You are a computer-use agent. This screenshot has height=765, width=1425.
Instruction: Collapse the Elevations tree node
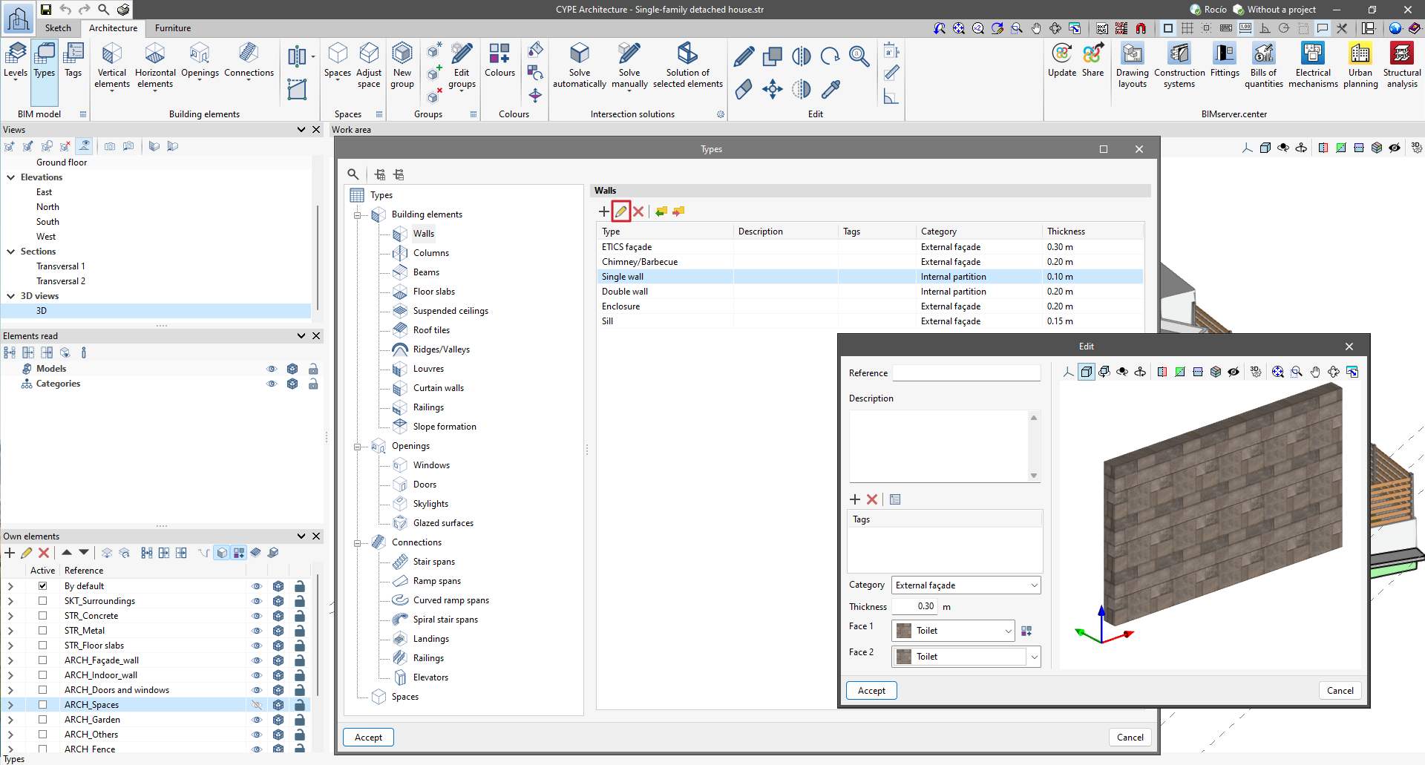(x=11, y=177)
